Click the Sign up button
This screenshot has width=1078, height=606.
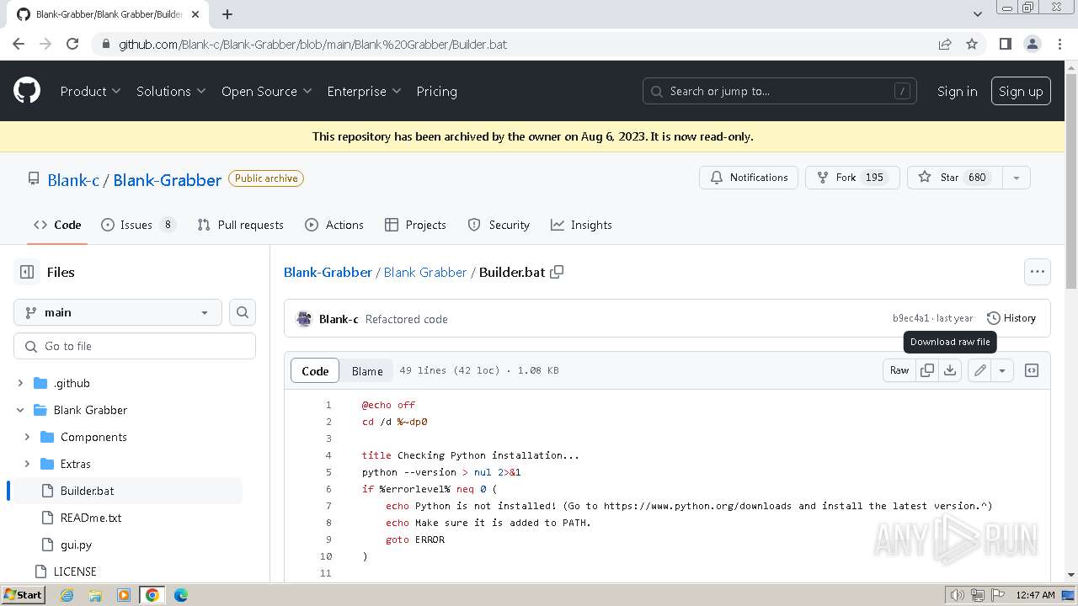point(1021,91)
